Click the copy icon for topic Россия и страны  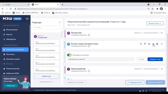(x=149, y=44)
